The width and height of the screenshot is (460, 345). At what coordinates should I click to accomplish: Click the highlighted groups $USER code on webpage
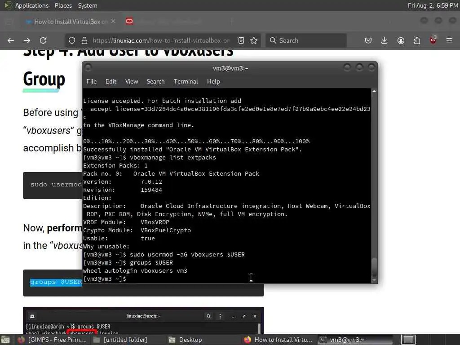point(56,282)
